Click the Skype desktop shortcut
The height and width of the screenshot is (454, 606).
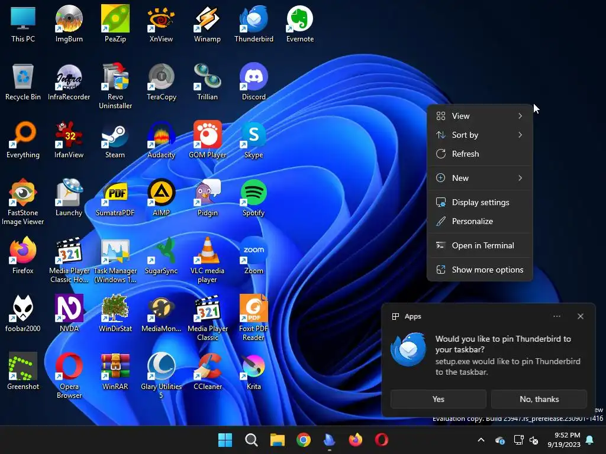click(253, 140)
